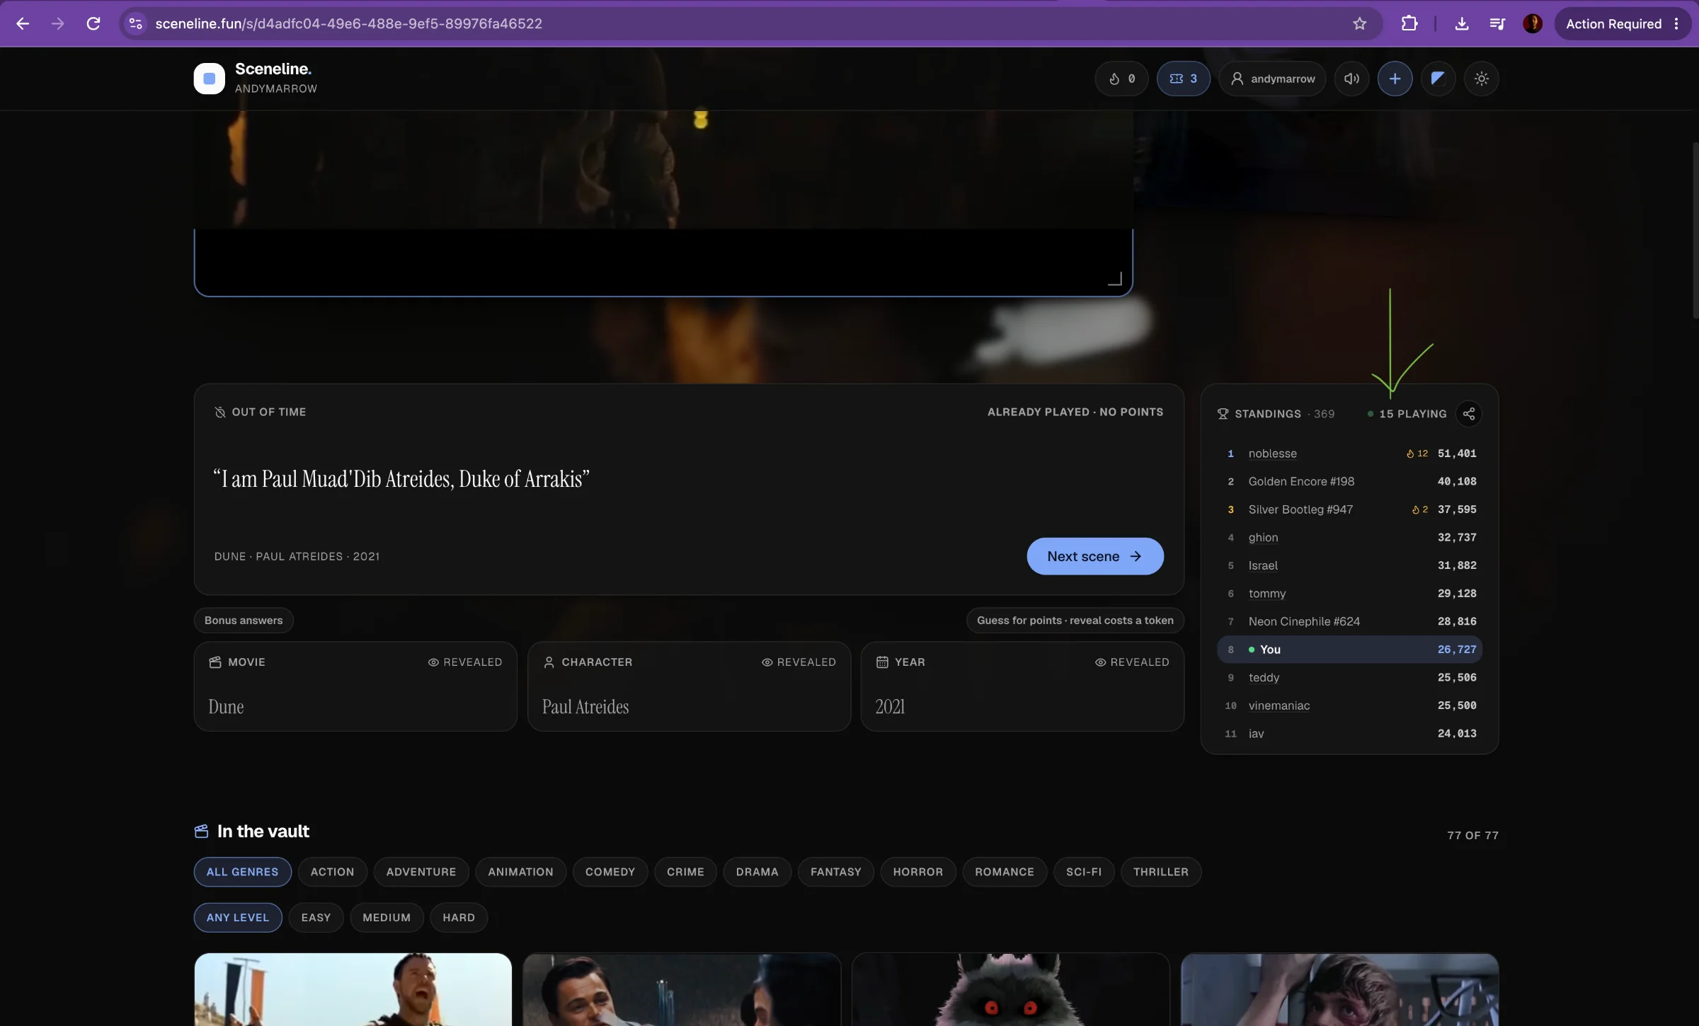Share standings via the share icon

click(1469, 414)
